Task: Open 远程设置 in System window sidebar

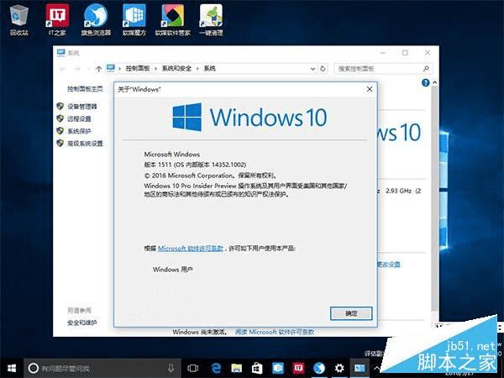Action: [x=79, y=118]
